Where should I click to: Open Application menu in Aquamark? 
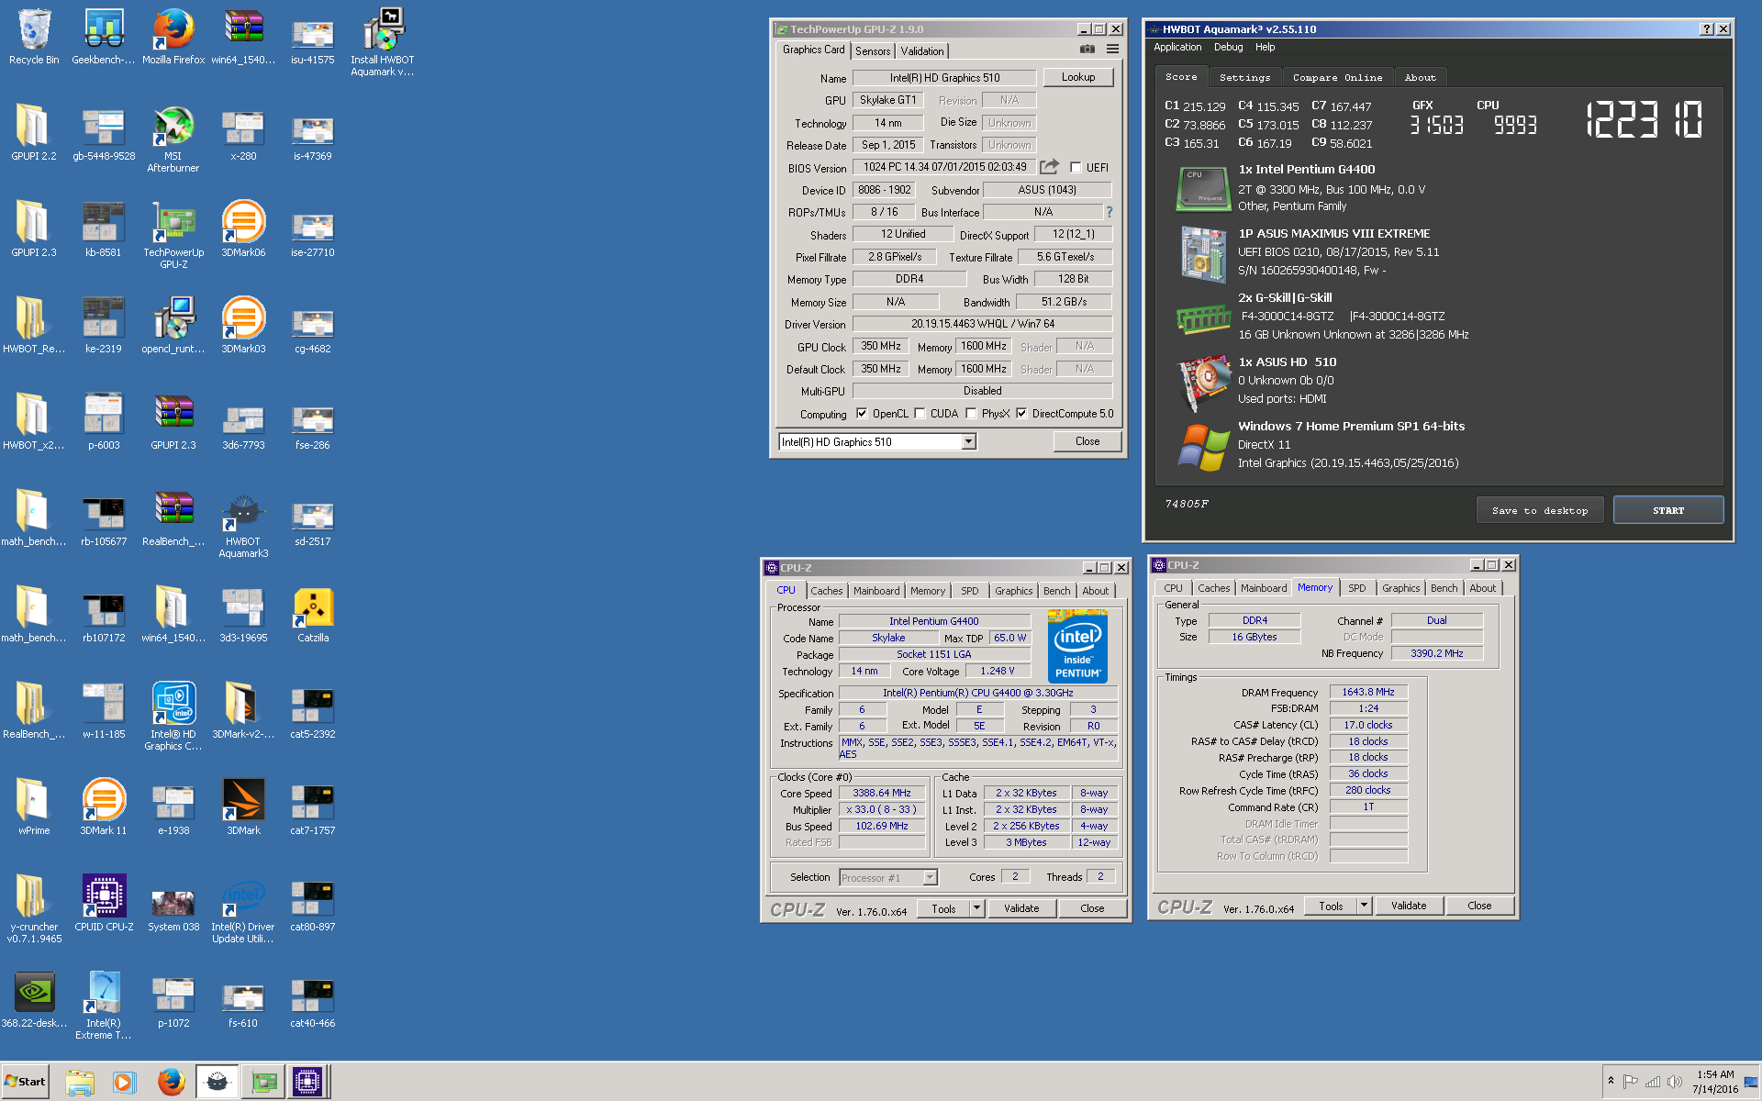pyautogui.click(x=1177, y=47)
